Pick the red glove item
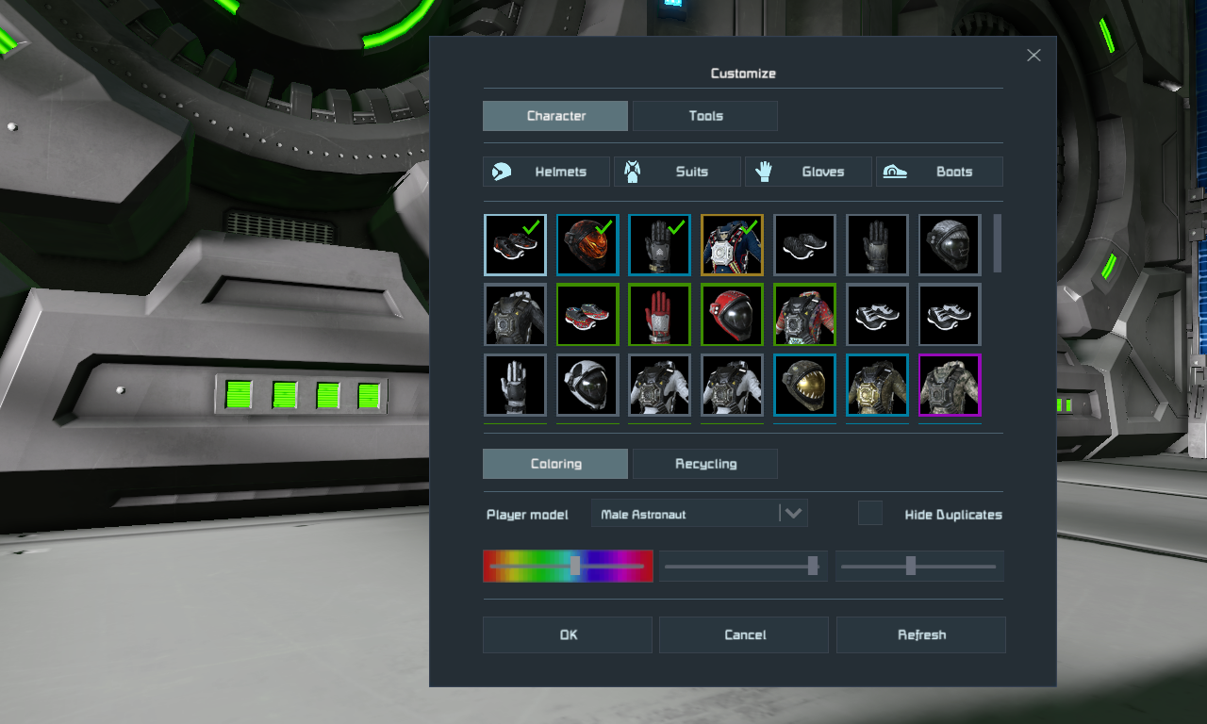Viewport: 1207px width, 724px height. coord(660,315)
